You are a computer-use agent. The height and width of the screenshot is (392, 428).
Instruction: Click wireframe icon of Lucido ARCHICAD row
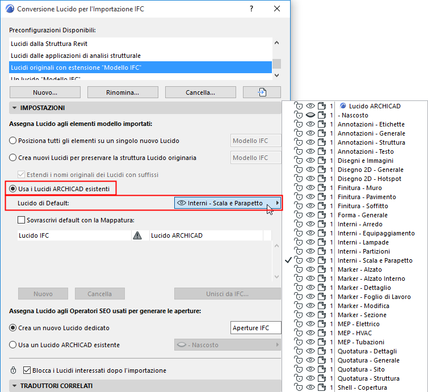(x=322, y=106)
